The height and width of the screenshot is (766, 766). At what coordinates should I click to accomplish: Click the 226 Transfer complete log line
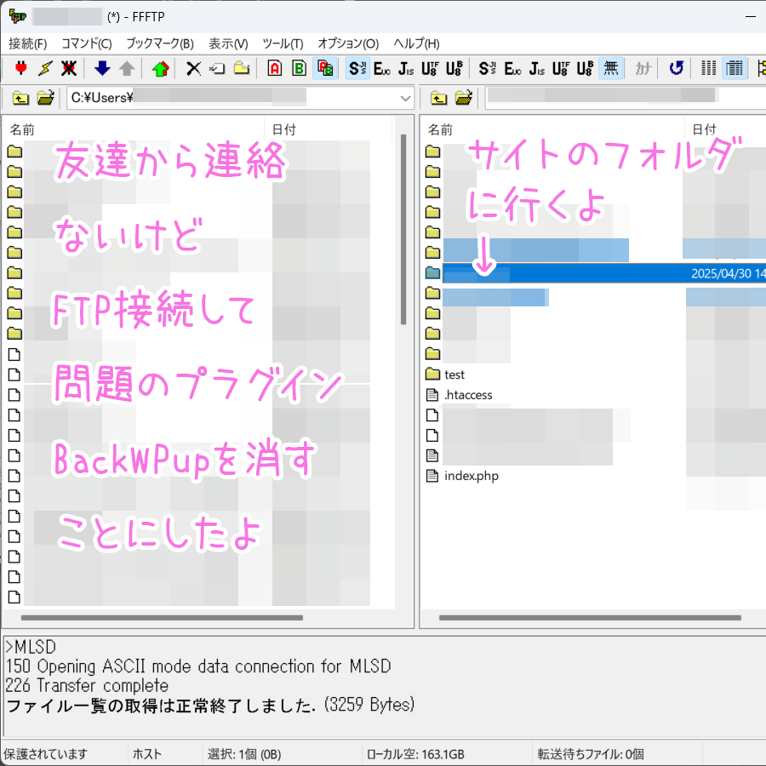click(87, 685)
